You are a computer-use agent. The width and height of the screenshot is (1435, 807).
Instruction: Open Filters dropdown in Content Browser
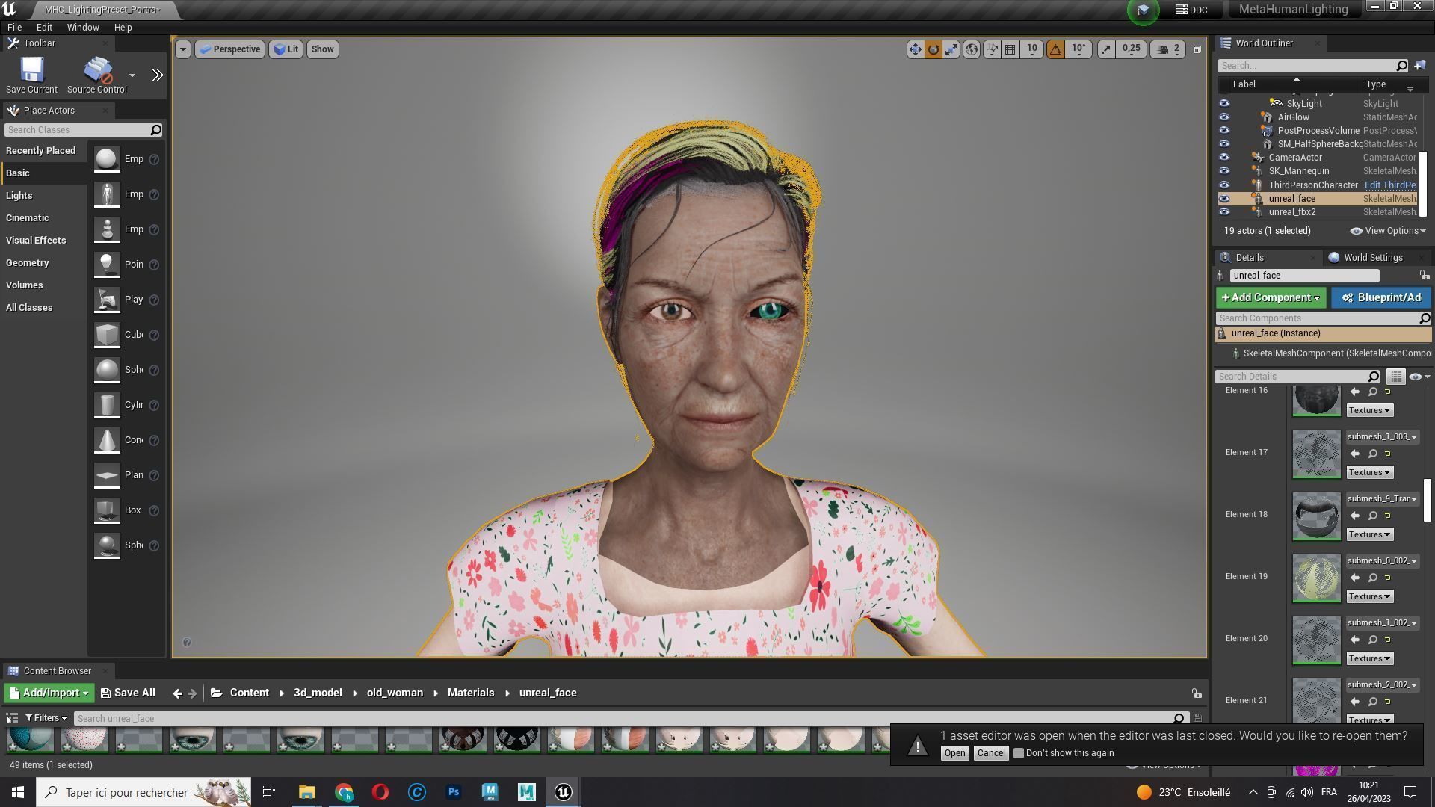pos(46,718)
